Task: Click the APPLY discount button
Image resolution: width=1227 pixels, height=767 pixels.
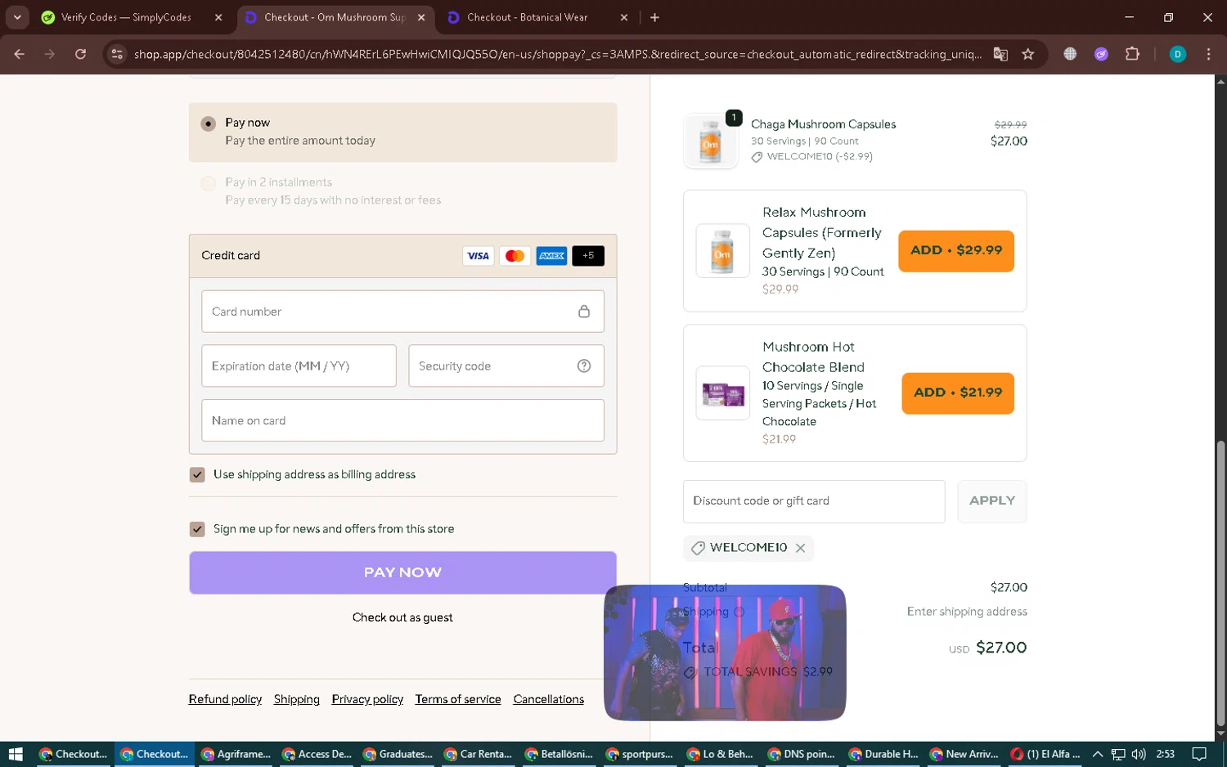Action: point(991,501)
